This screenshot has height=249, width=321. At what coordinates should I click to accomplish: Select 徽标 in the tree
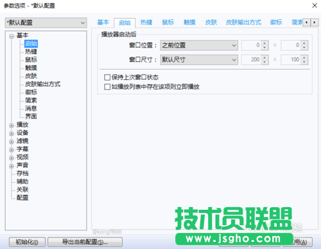click(x=31, y=92)
